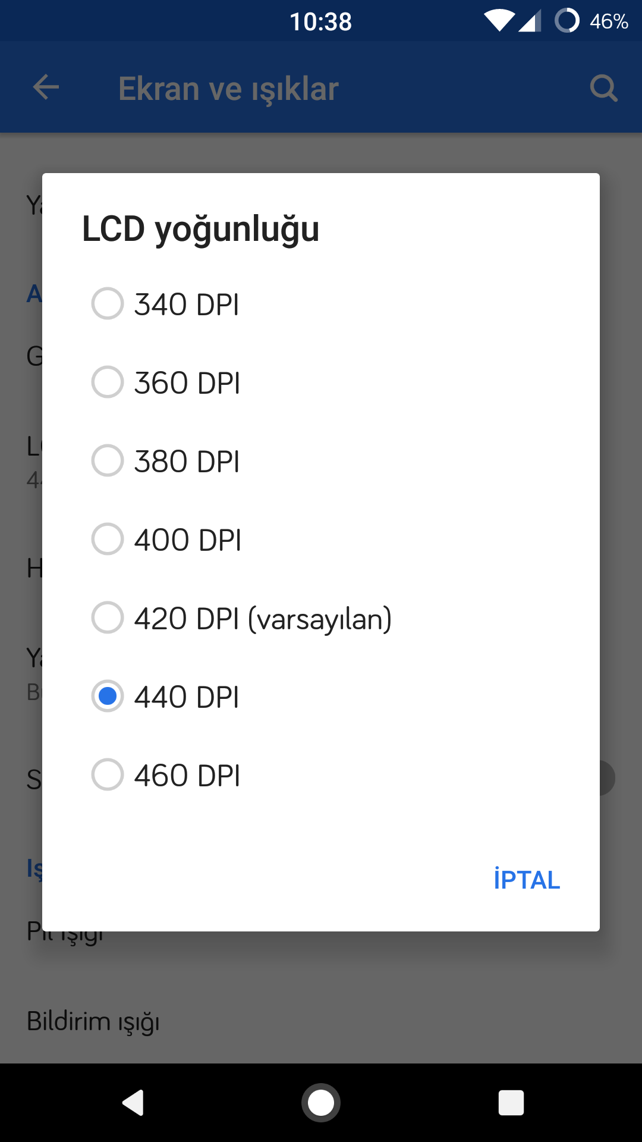Tap the cellular signal status icon
Image resolution: width=642 pixels, height=1142 pixels.
point(530,21)
